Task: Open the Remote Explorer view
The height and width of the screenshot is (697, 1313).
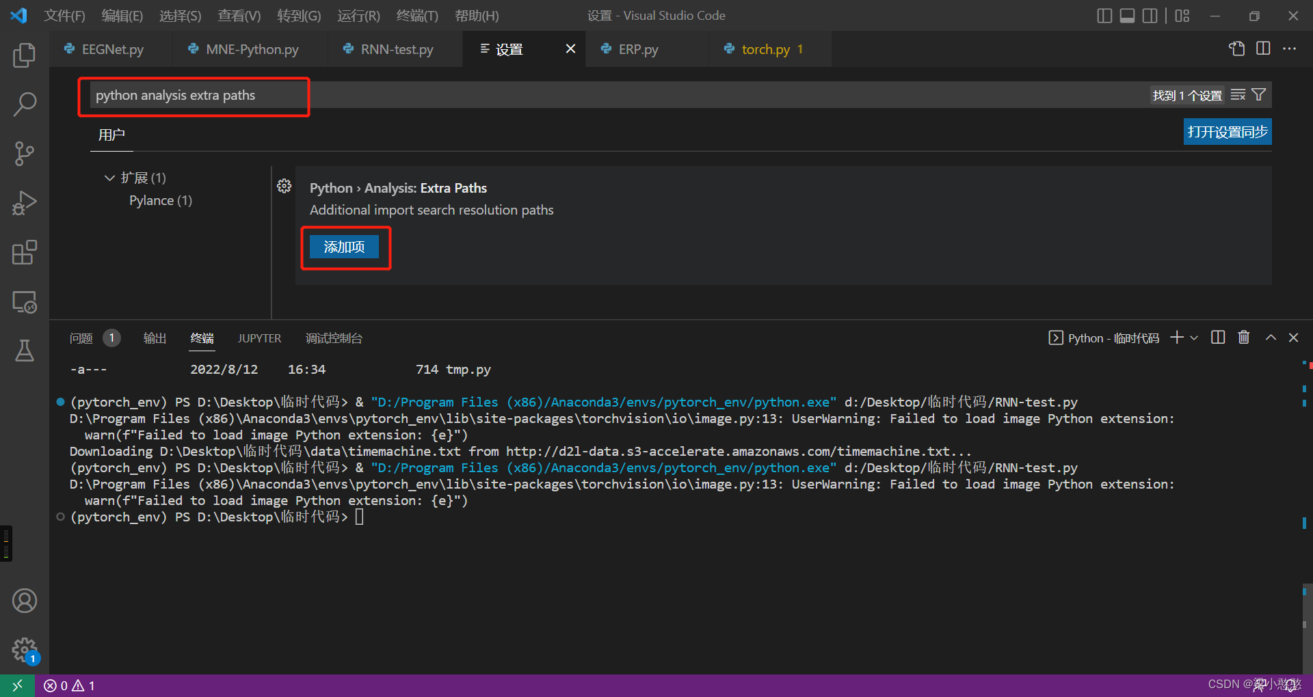Action: coord(25,301)
